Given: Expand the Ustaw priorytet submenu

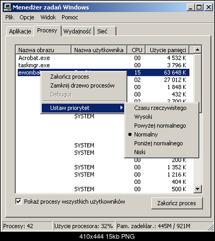Looking at the screenshot, I should coord(83,108).
